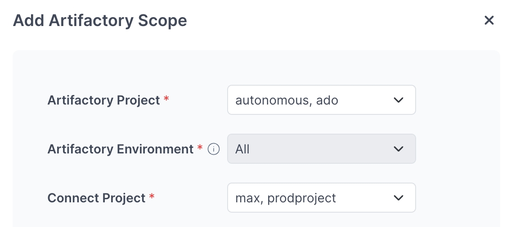The image size is (511, 227).
Task: Click the Artifactory Environment field label
Action: (120, 149)
